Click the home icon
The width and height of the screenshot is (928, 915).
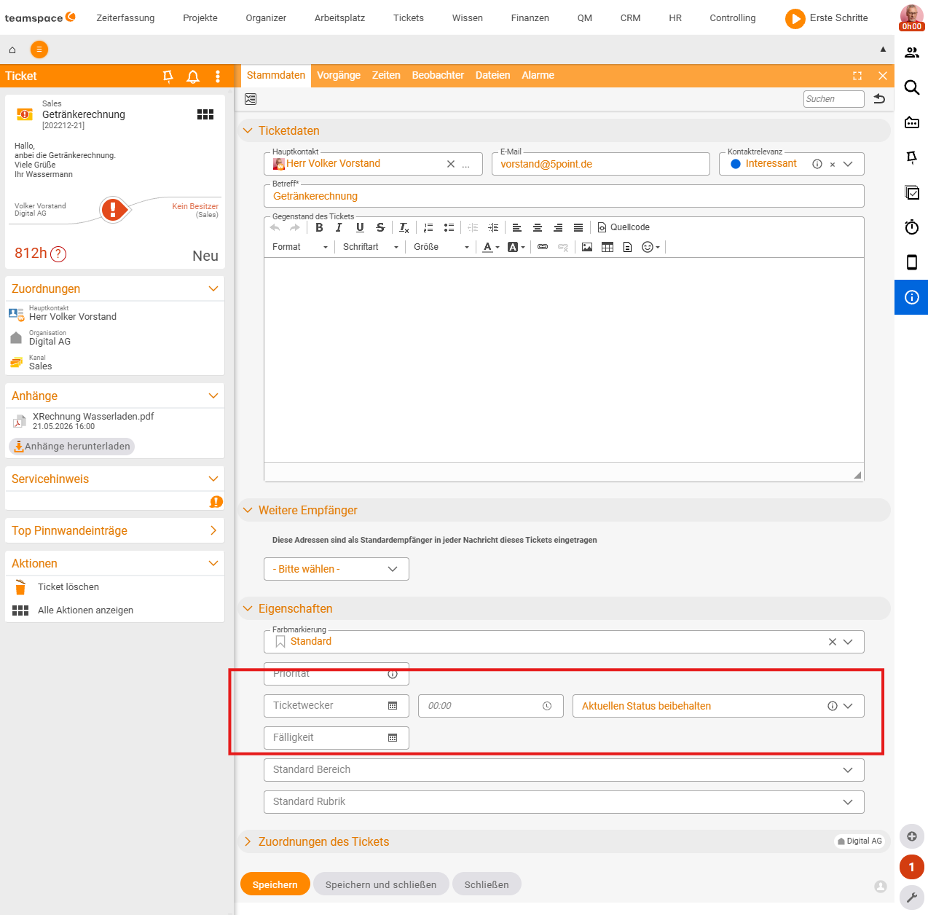(x=12, y=50)
